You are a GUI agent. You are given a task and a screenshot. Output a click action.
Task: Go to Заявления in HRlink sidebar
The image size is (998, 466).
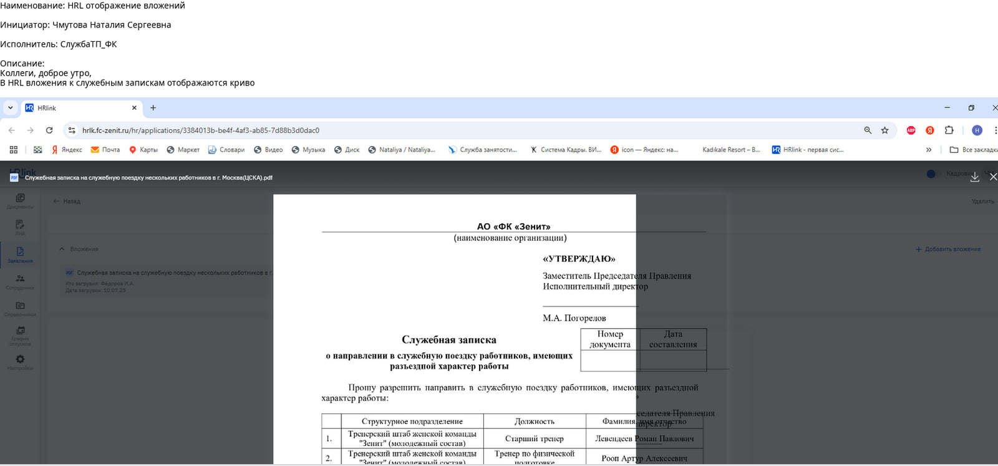tap(20, 255)
